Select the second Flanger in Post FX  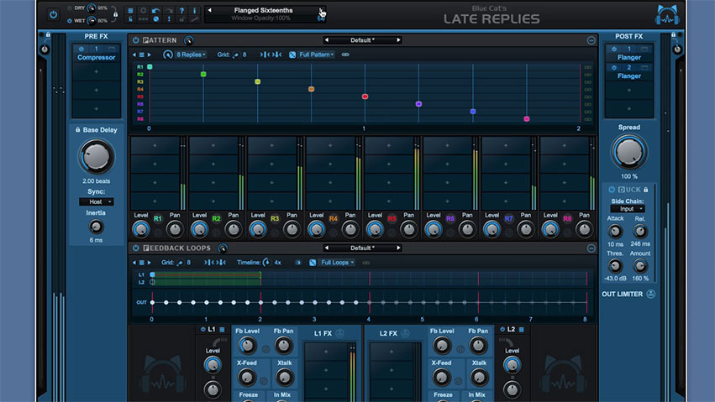click(629, 76)
